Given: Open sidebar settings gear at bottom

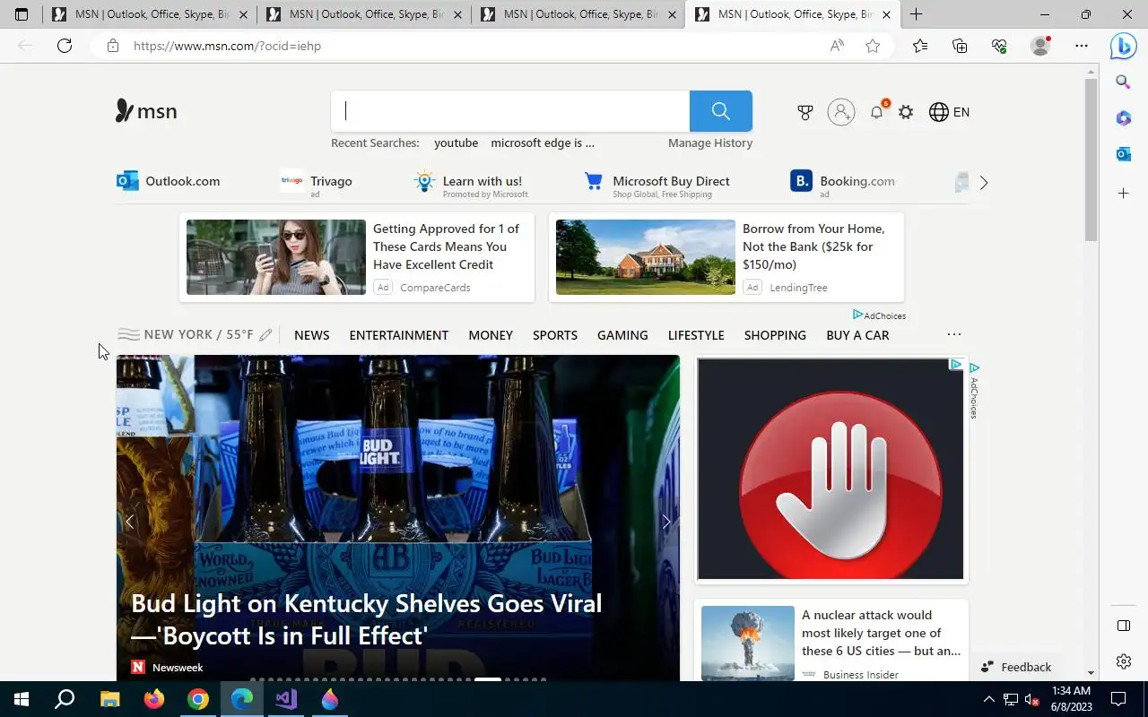Looking at the screenshot, I should point(1123,661).
